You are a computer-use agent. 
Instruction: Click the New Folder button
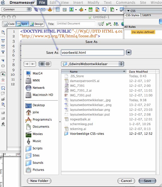coord(39,181)
